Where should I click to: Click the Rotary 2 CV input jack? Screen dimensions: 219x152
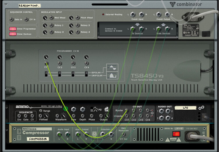pyautogui.click(x=77, y=25)
